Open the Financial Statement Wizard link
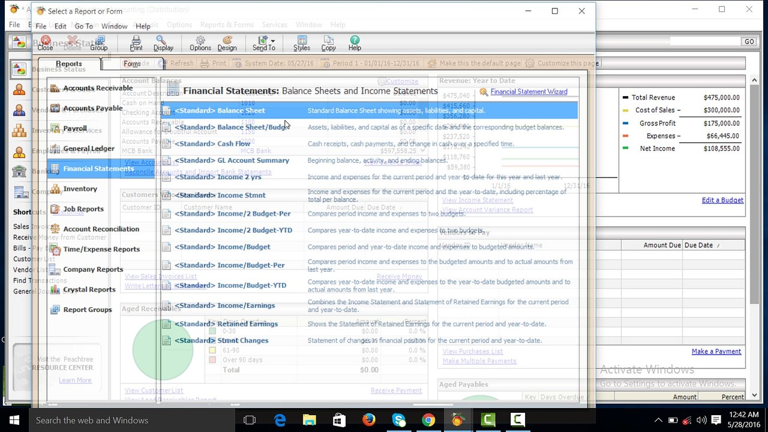Screen dimensions: 768x432 (529, 92)
